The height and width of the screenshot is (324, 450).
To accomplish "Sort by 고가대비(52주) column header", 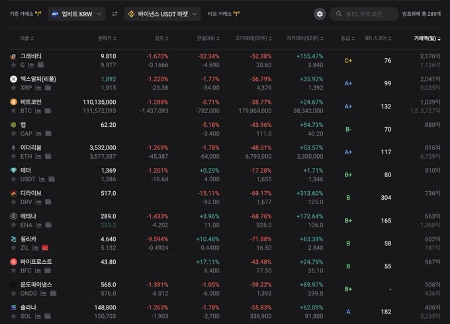I will [253, 38].
